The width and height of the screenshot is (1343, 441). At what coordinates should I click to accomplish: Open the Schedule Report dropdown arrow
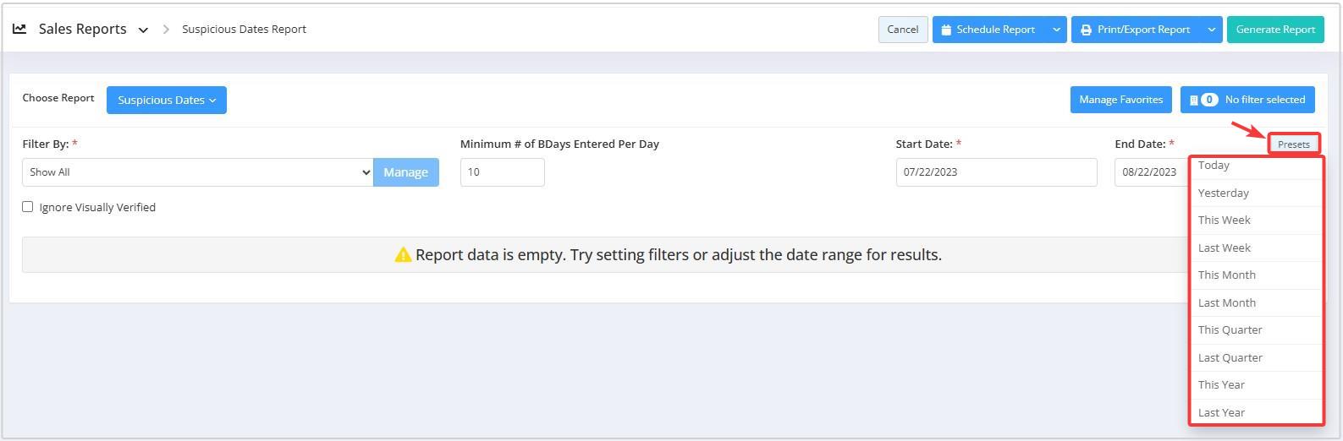coord(1056,30)
